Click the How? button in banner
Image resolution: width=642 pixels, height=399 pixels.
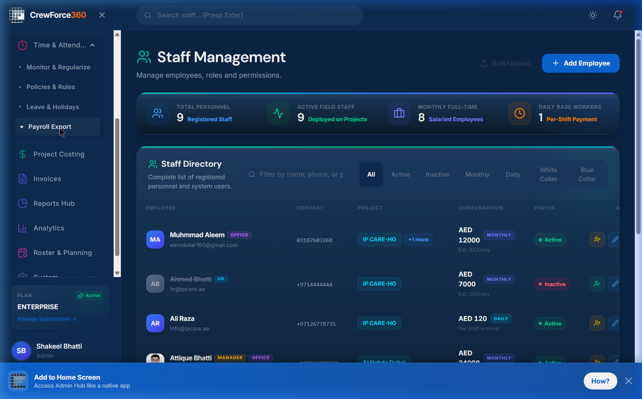pos(600,381)
